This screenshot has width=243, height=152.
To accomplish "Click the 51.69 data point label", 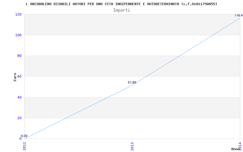I will click(132, 82).
